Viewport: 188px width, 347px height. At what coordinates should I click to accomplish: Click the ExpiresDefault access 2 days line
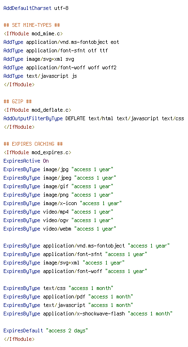(46, 330)
